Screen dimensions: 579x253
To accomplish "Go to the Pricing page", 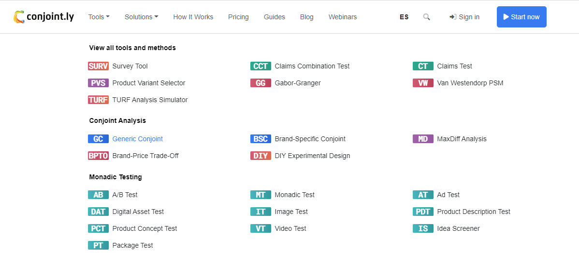I will (x=239, y=17).
